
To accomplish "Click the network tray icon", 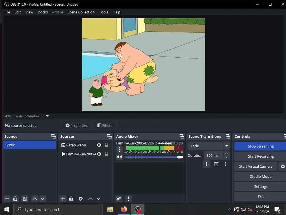I will [x=243, y=209].
